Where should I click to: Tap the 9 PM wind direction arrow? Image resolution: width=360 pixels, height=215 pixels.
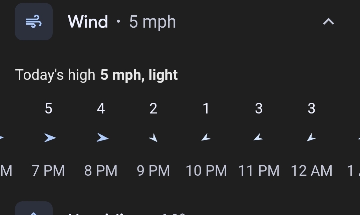[153, 137]
